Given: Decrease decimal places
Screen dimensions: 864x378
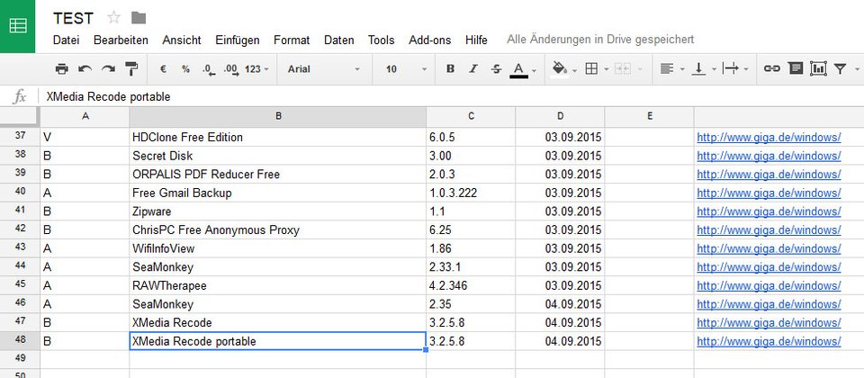Looking at the screenshot, I should point(209,69).
